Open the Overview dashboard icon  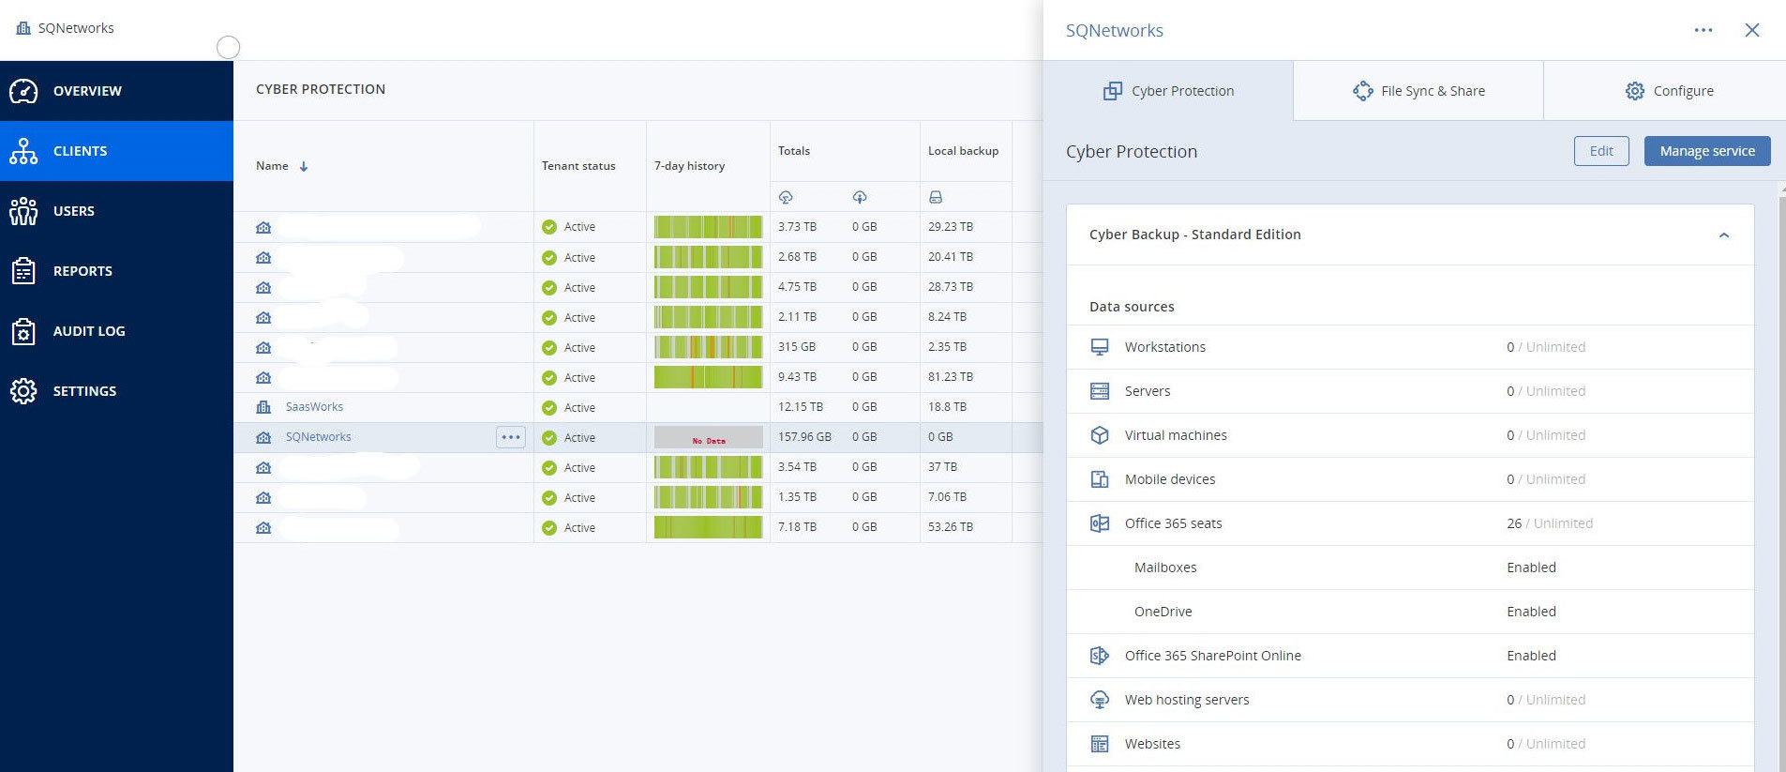[23, 91]
